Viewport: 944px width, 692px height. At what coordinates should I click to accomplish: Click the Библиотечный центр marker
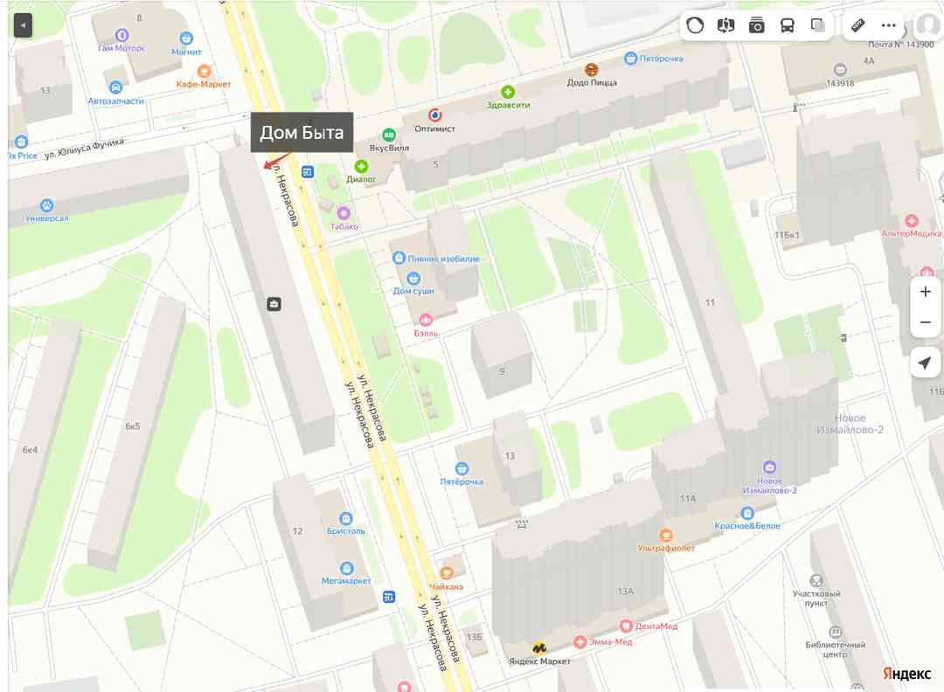(x=835, y=632)
